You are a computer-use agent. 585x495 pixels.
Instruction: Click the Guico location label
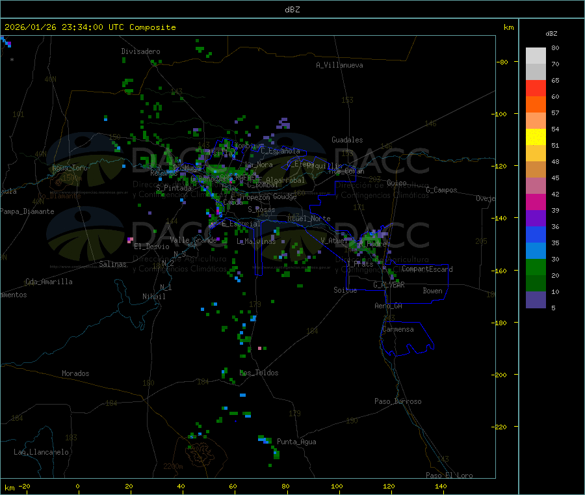click(396, 183)
